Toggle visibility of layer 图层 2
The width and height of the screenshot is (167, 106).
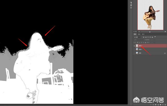coord(135,45)
